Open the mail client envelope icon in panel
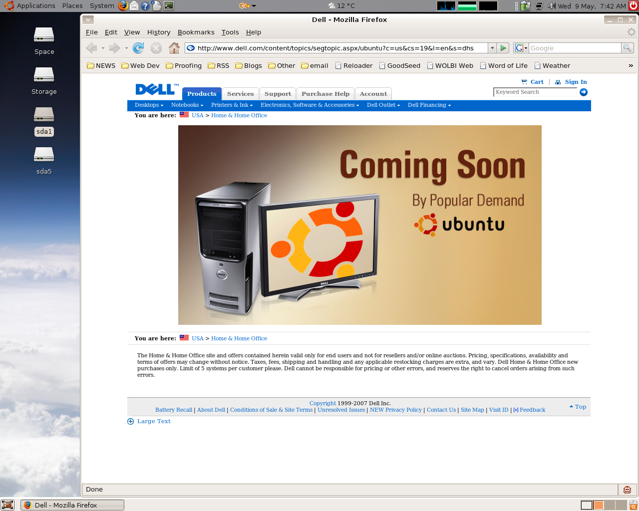 point(134,6)
